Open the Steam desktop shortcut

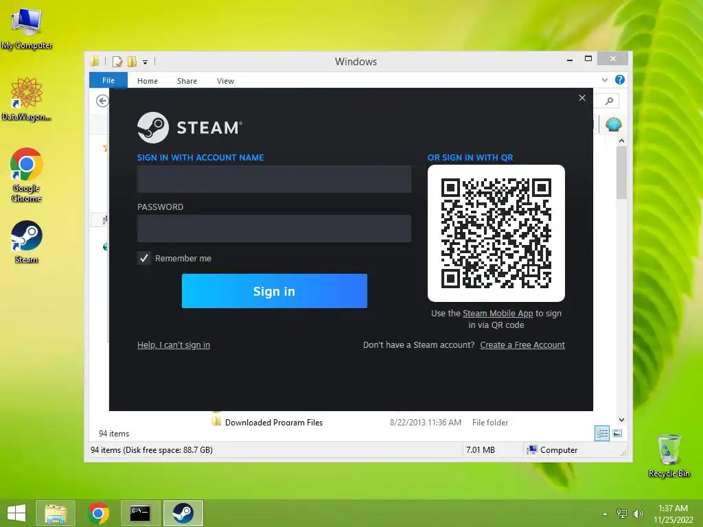pyautogui.click(x=26, y=242)
